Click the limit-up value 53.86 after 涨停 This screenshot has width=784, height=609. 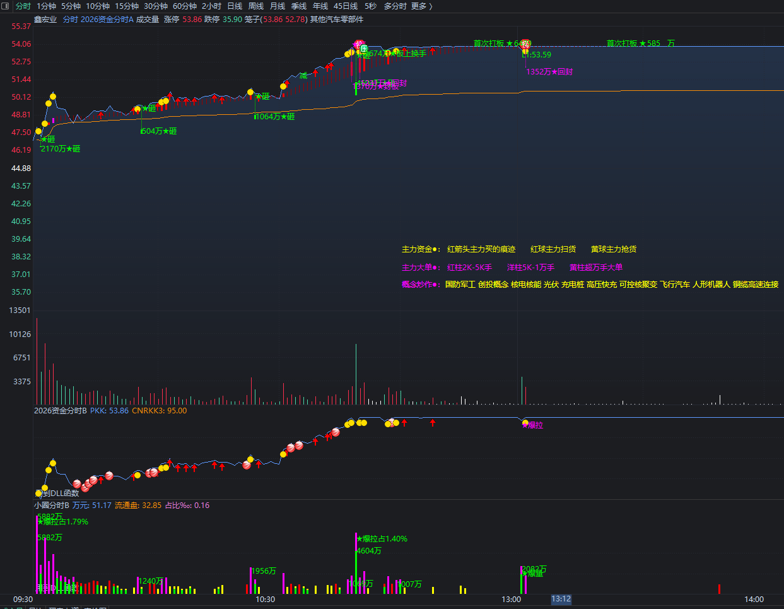pos(192,20)
